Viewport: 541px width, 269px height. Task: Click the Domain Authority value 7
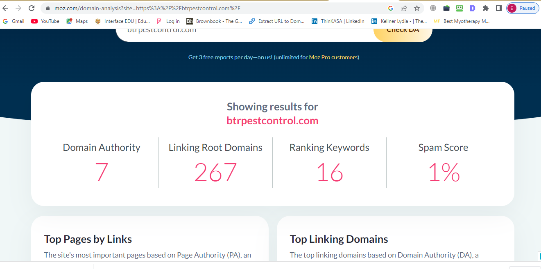(102, 173)
